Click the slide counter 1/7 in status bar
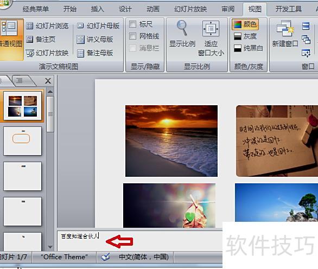The image size is (318, 269). click(14, 257)
